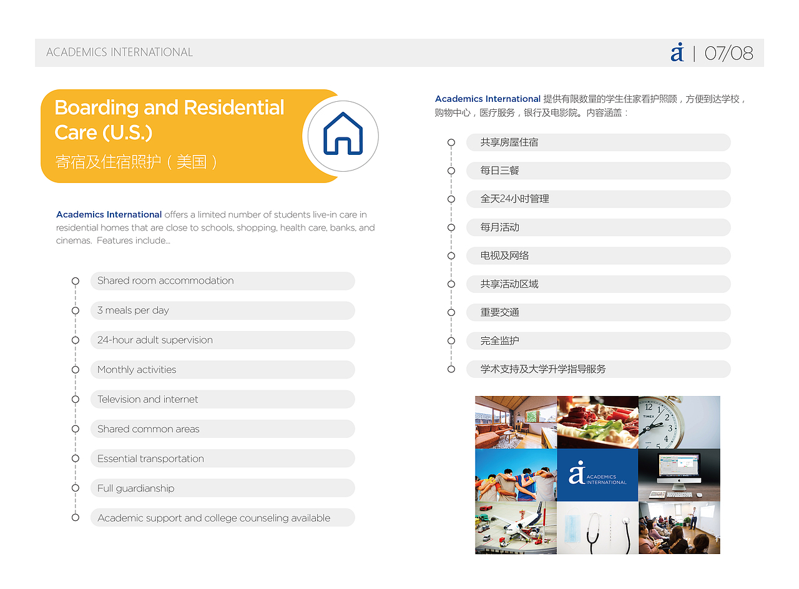Viewport: 799px width, 589px height.
Task: Click bold 'Academics International' in Chinese paragraph
Action: click(x=488, y=99)
